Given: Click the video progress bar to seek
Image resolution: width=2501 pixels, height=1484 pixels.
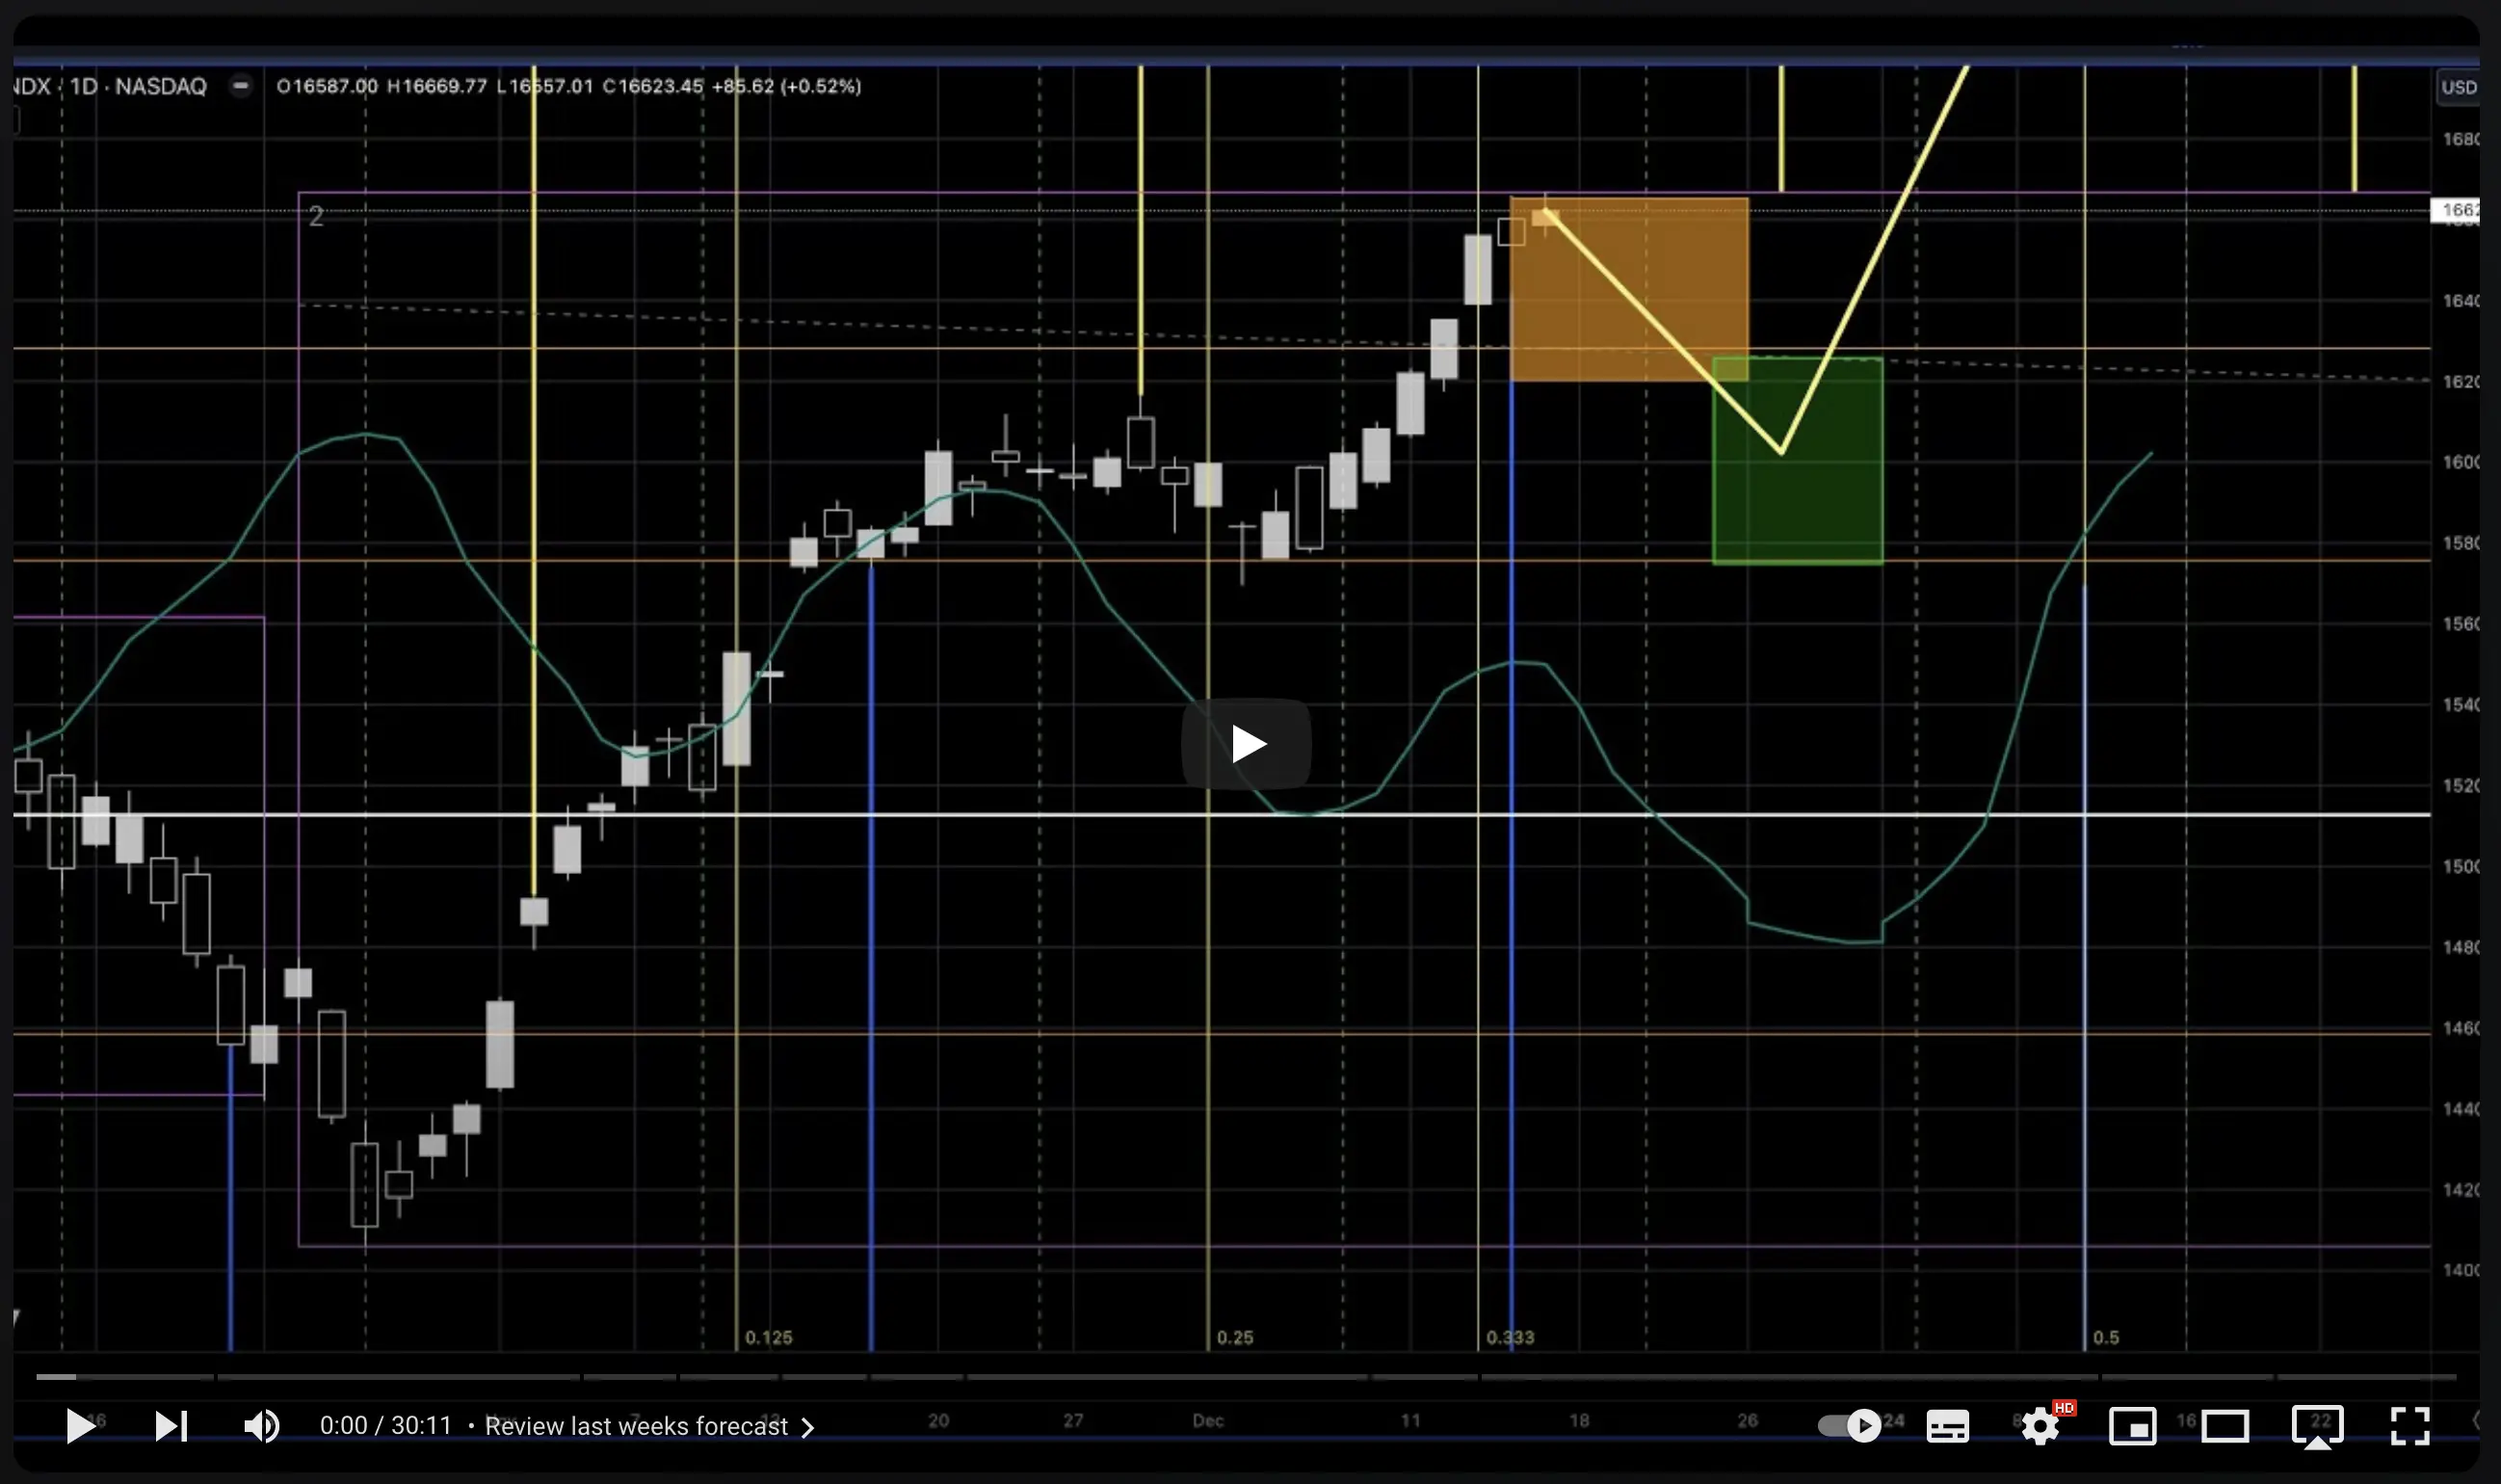Looking at the screenshot, I should pyautogui.click(x=1246, y=1377).
